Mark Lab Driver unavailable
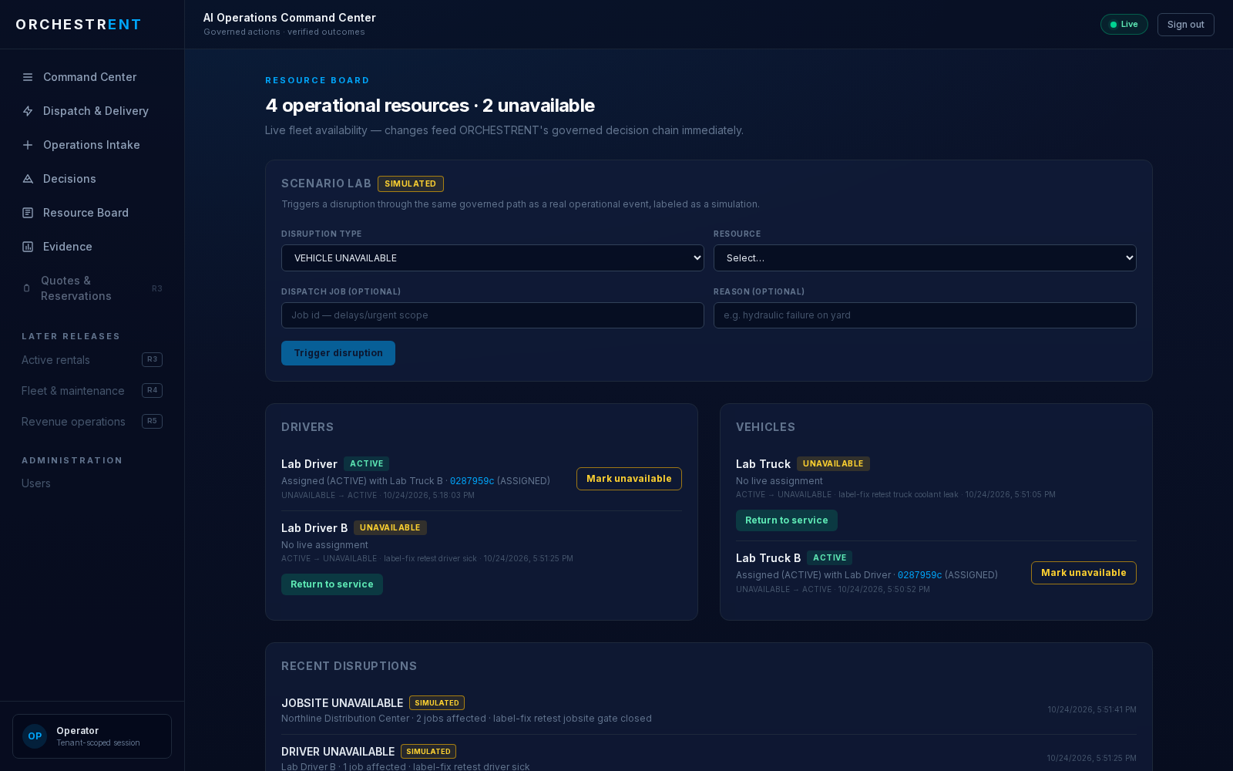Viewport: 1233px width, 771px height. 629,479
